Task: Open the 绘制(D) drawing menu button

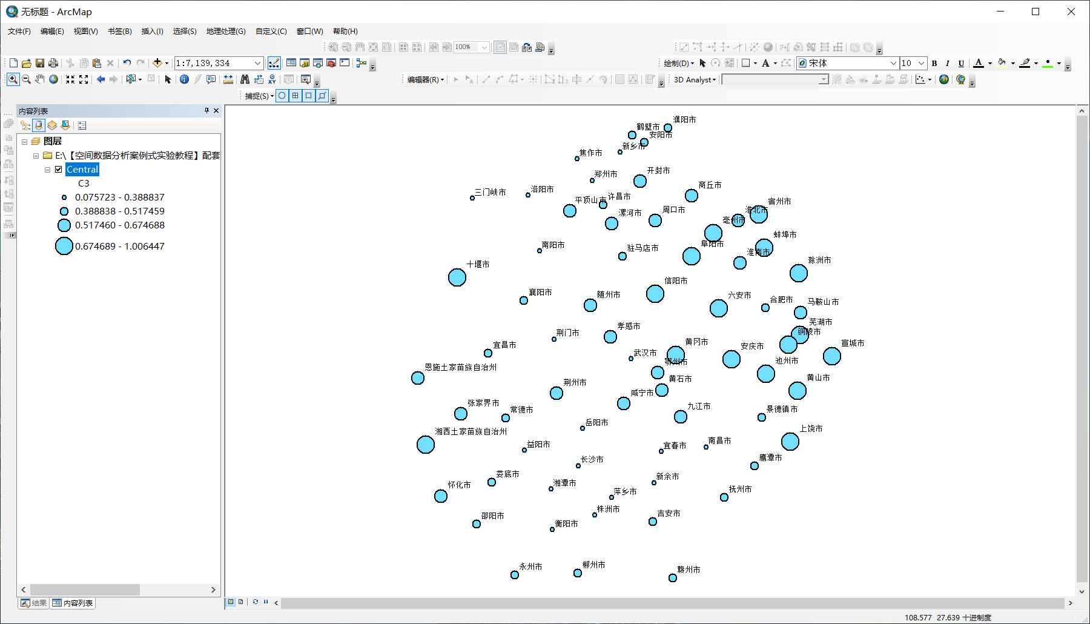Action: click(679, 63)
